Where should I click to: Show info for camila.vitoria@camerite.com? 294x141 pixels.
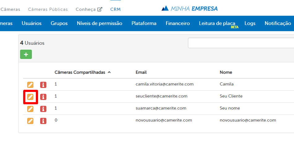pos(43,85)
